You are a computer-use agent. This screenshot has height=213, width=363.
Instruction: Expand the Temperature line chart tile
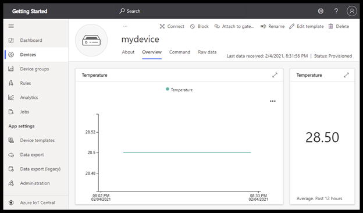pyautogui.click(x=275, y=75)
